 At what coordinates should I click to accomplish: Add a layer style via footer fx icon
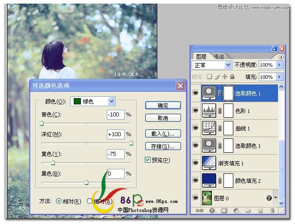(x=212, y=211)
